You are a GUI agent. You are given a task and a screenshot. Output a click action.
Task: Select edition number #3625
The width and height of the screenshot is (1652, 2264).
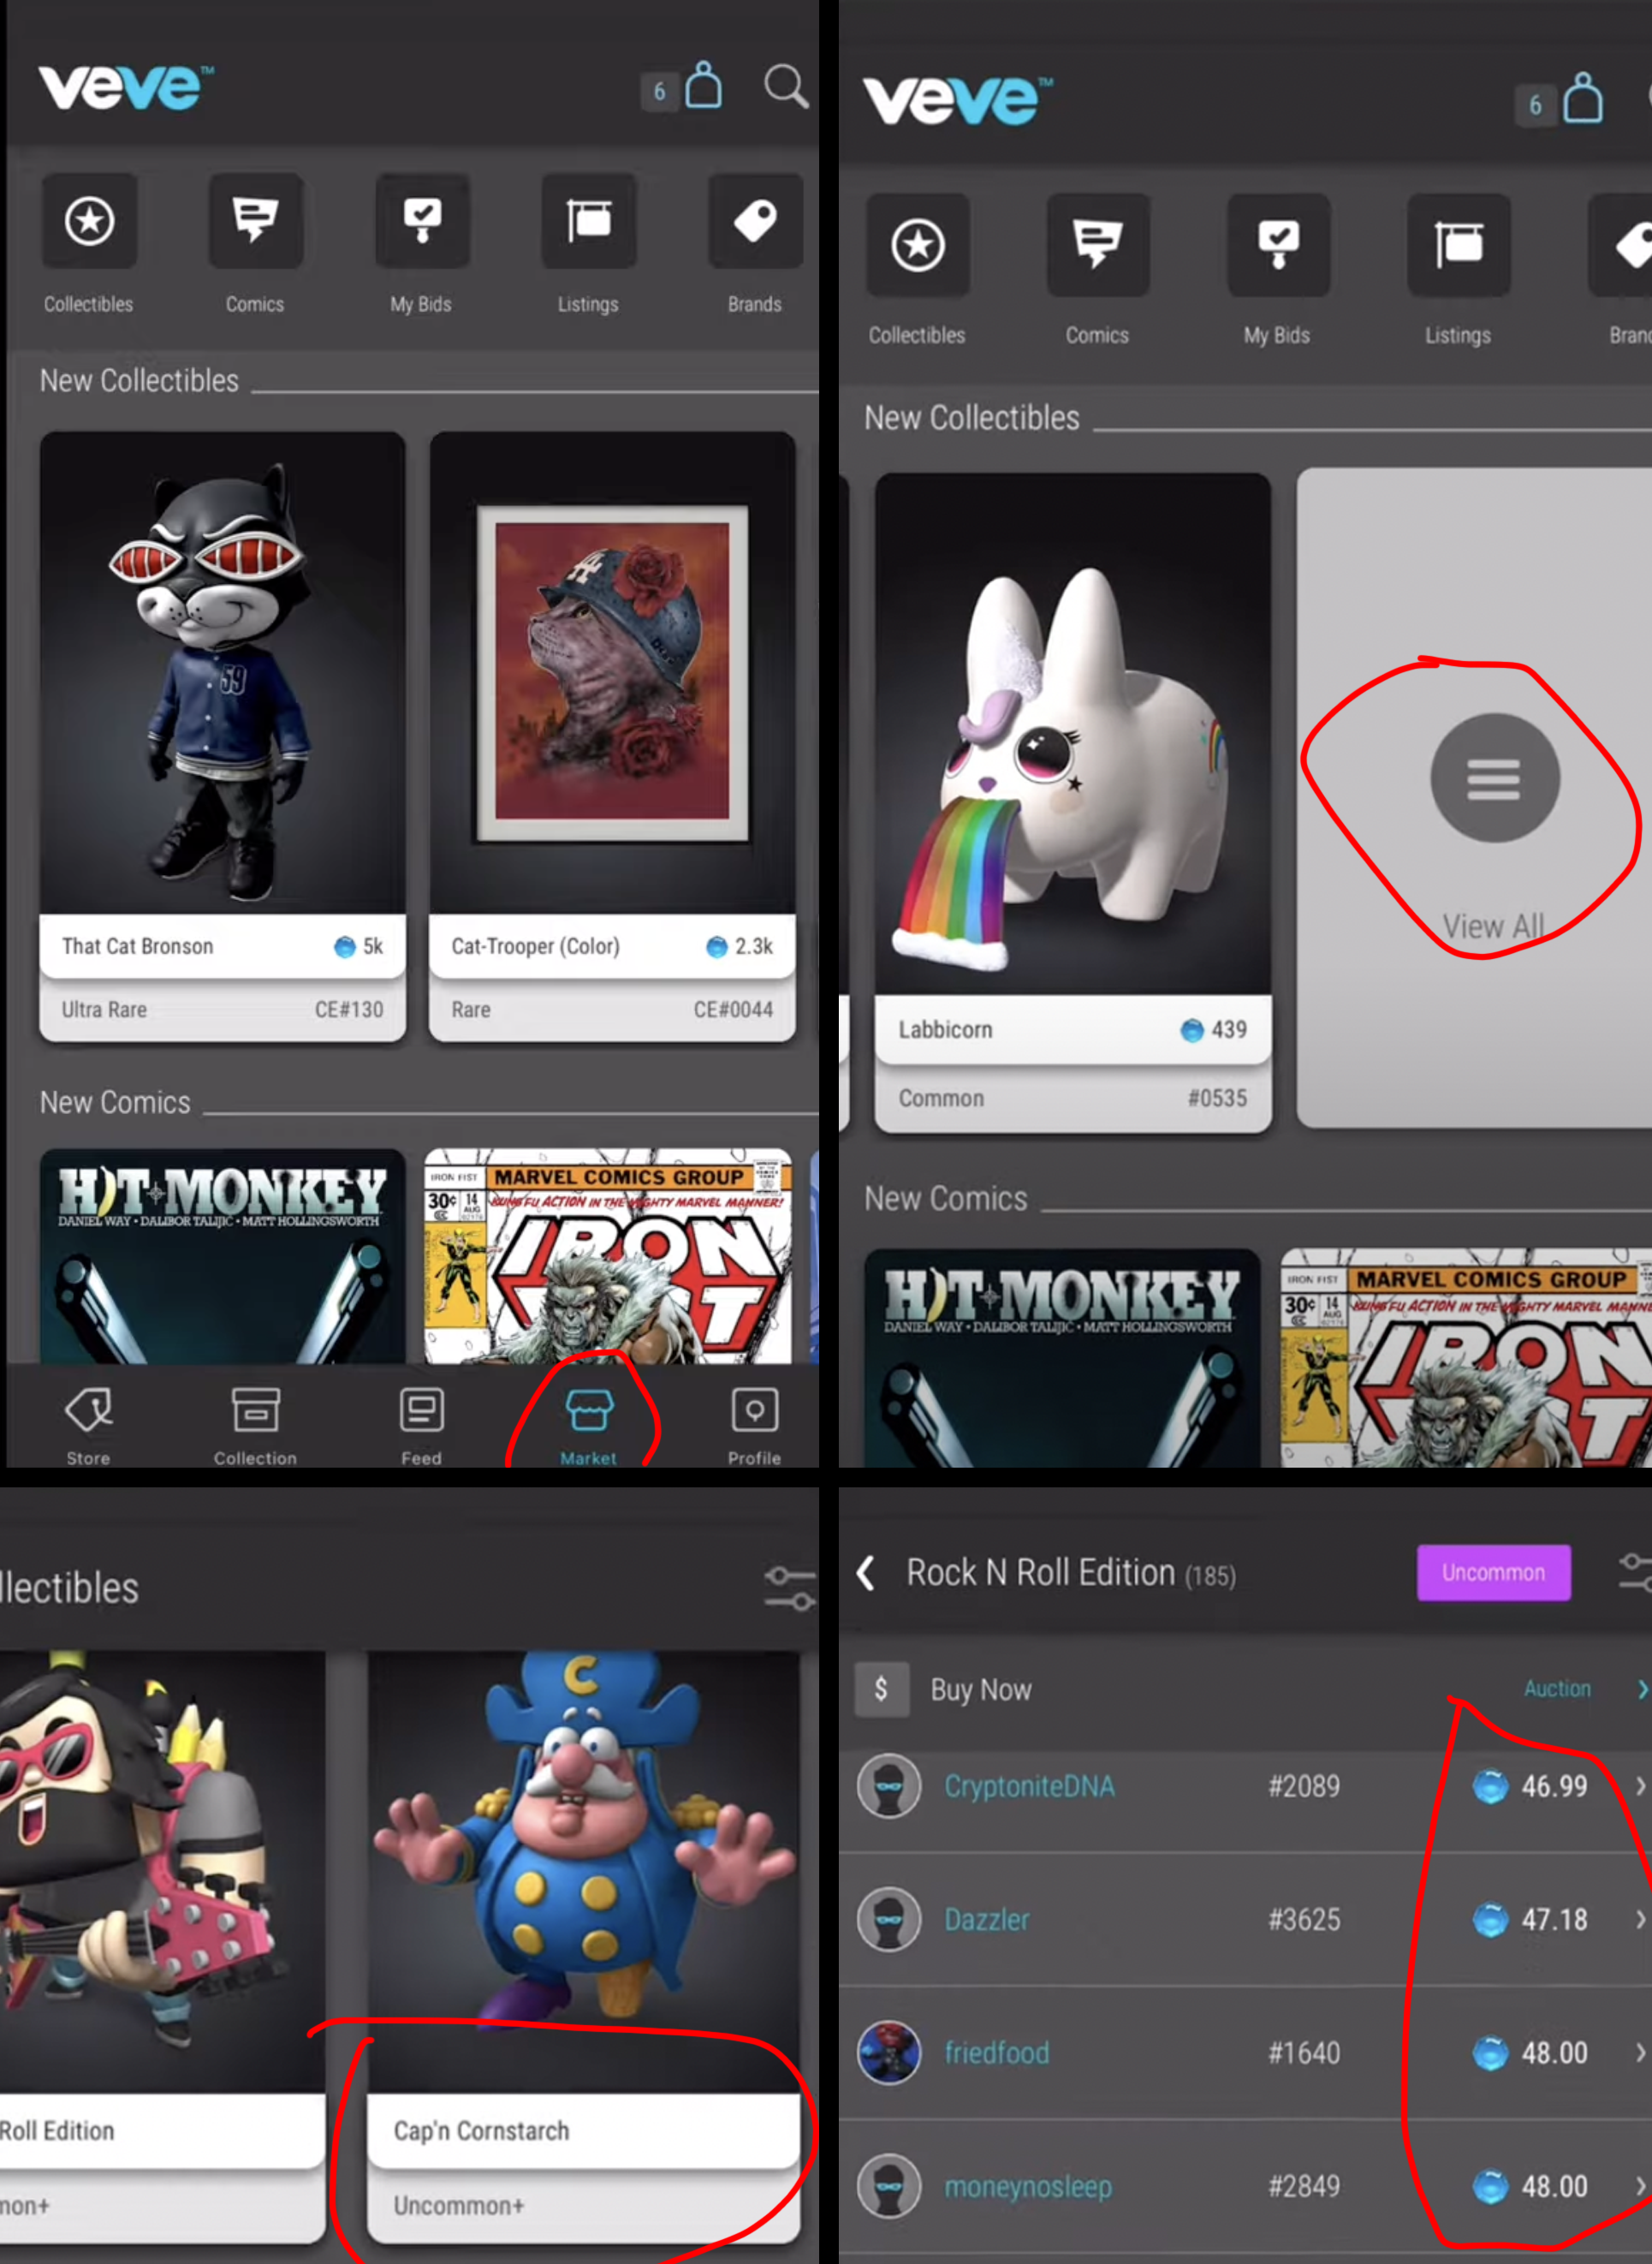click(x=1304, y=1919)
